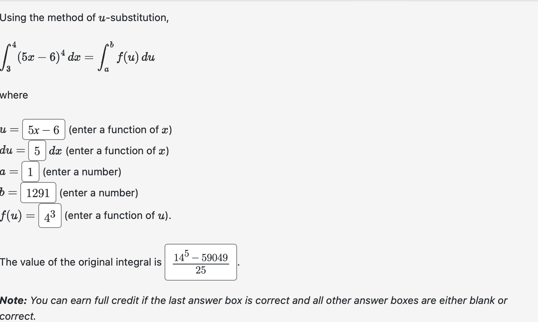Image resolution: width=538 pixels, height=322 pixels.
Task: Click the f(u) du integral expression
Action: click(128, 56)
